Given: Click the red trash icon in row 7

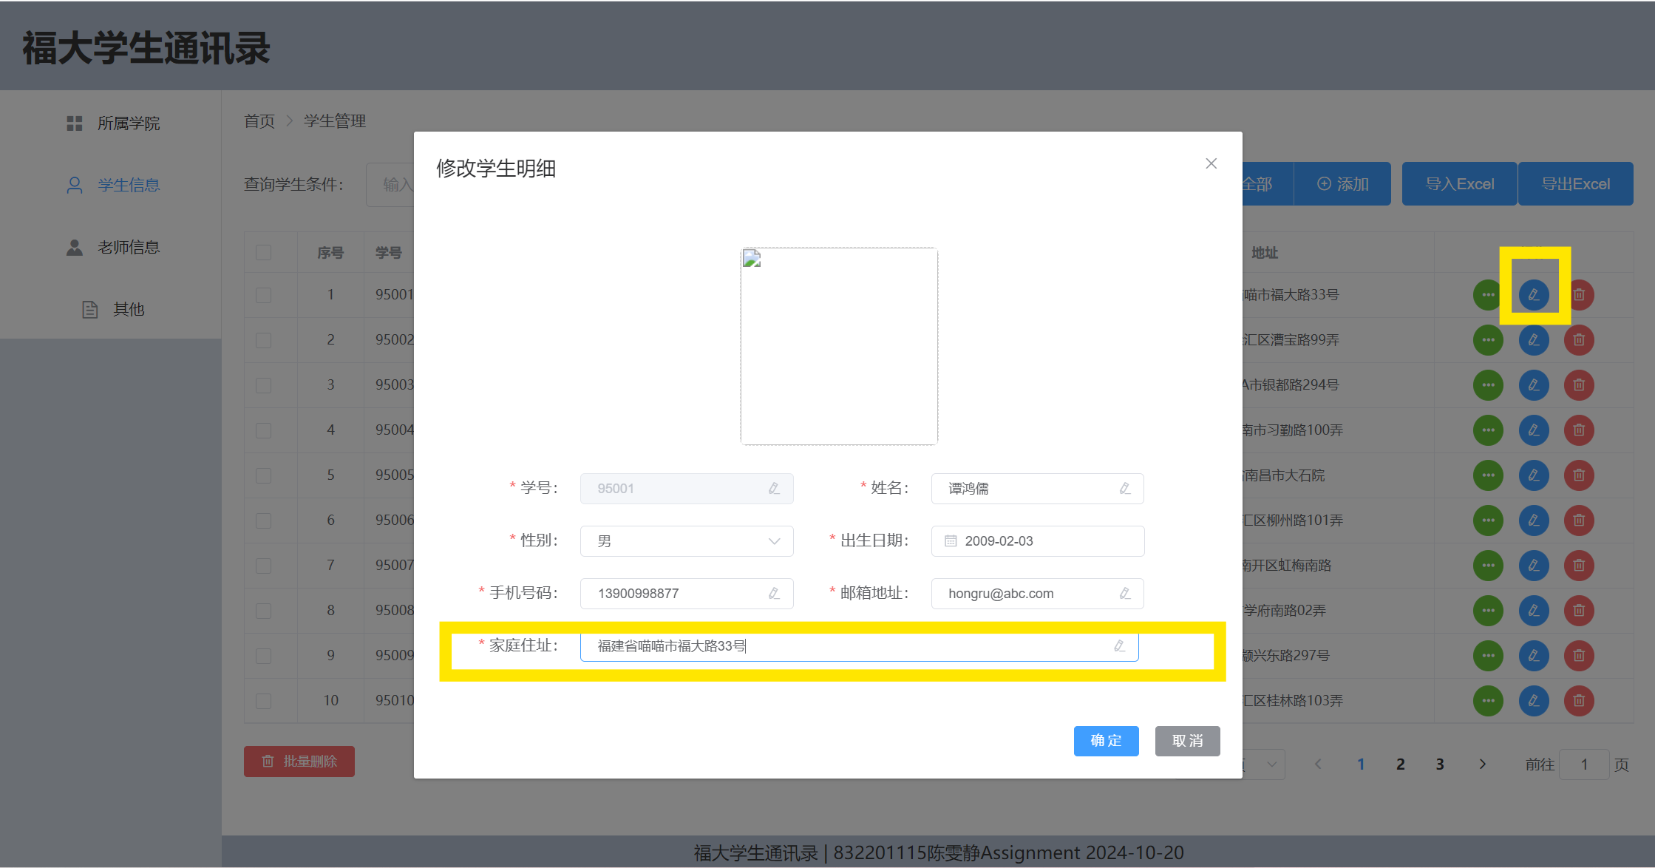Looking at the screenshot, I should pyautogui.click(x=1579, y=566).
